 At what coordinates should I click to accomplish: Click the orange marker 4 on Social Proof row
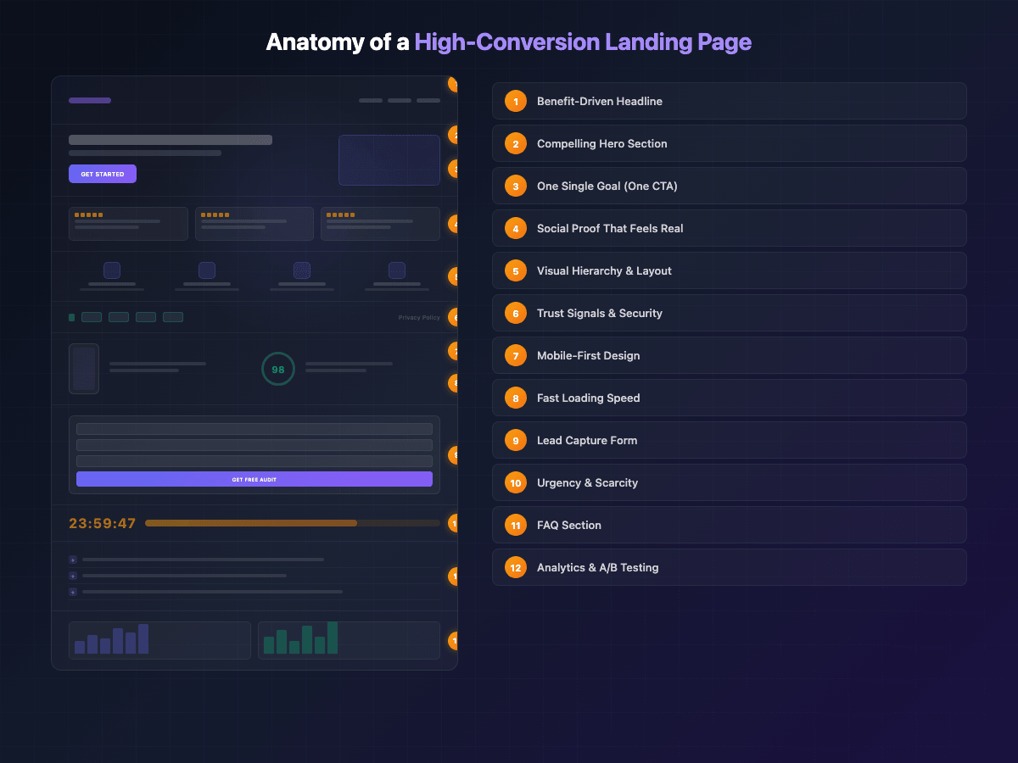pos(454,225)
